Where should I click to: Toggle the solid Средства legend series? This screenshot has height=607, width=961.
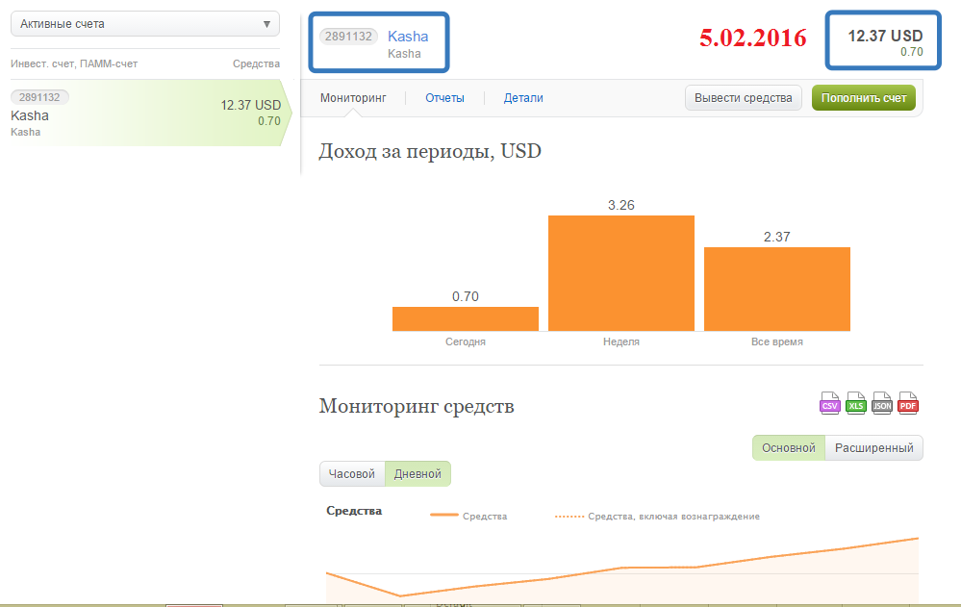[468, 517]
